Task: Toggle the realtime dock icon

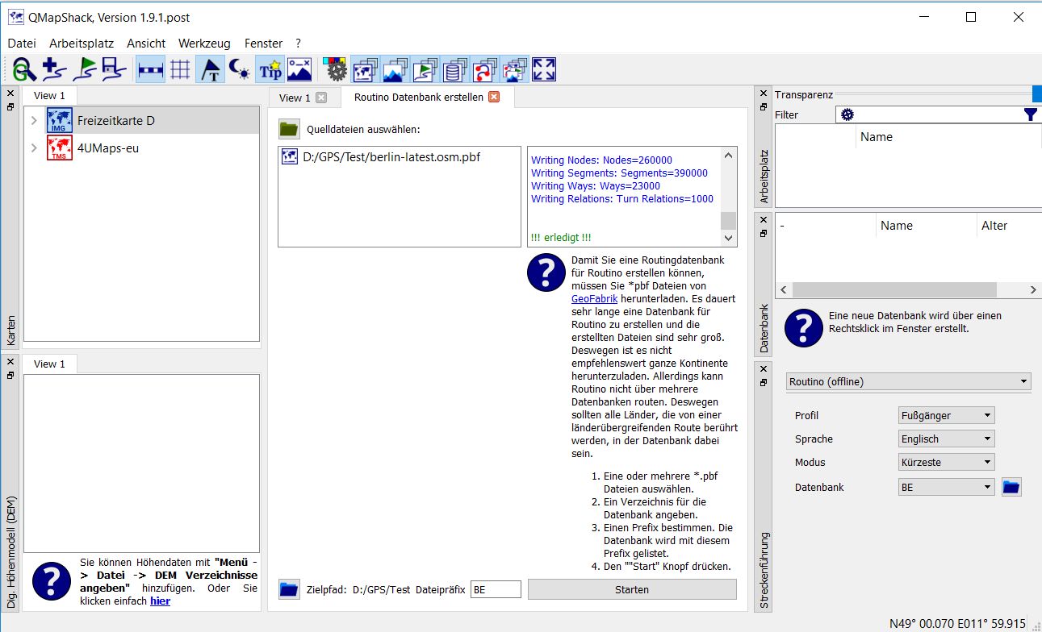Action: pyautogui.click(x=514, y=70)
